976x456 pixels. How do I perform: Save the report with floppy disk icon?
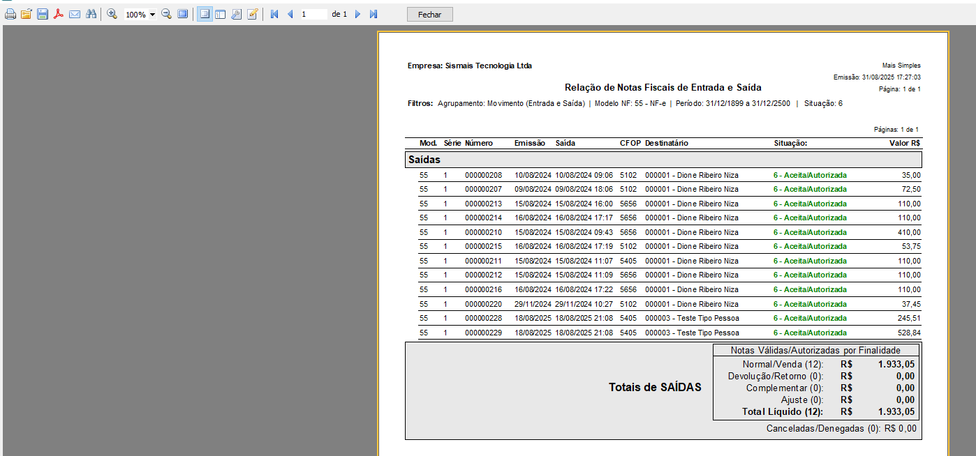[43, 14]
